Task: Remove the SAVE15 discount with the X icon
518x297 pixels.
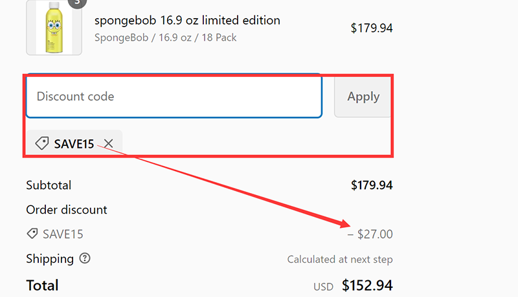Action: [109, 143]
